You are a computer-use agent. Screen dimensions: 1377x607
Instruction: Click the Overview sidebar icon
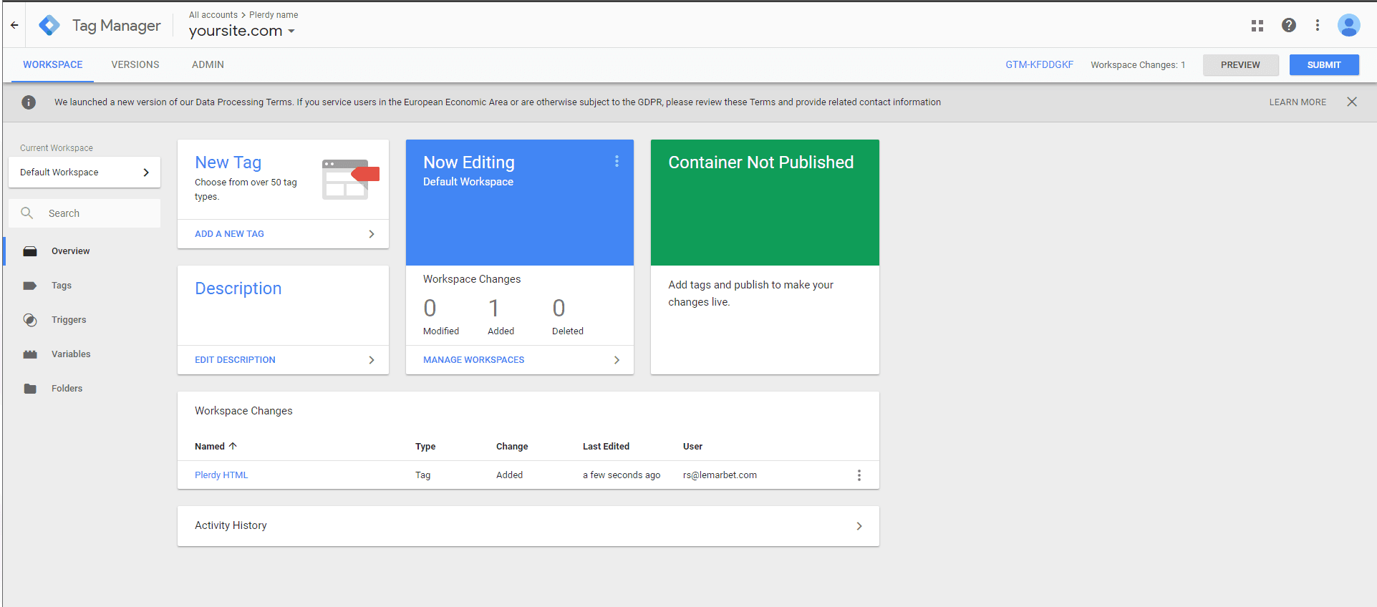(30, 251)
